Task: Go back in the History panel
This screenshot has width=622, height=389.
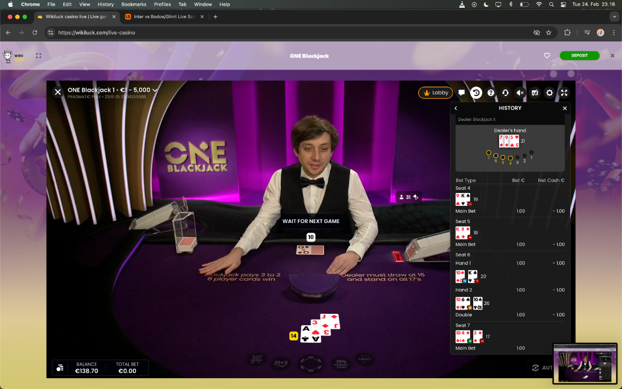Action: (456, 108)
